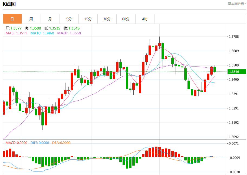
Task: Click the latest green candlestick on the chart
Action: coord(215,69)
